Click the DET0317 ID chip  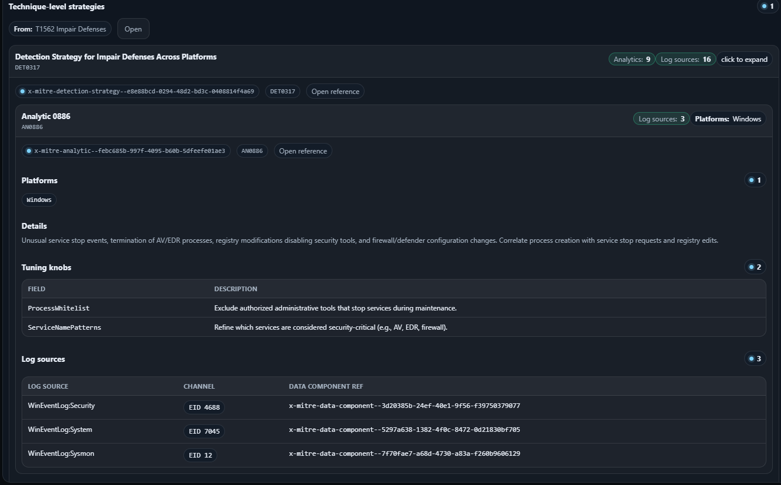(283, 92)
